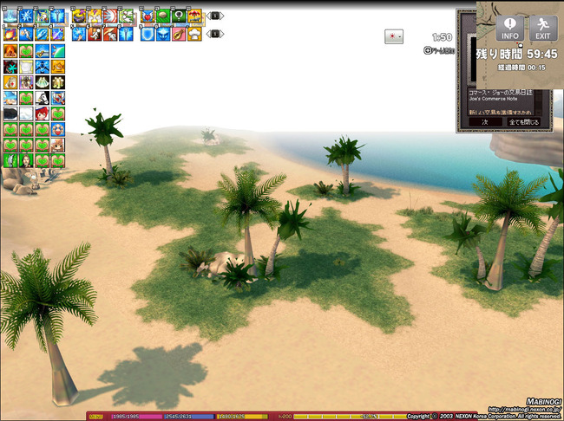This screenshot has width=564, height=421.
Task: Use the ice spear skill on hotkey 3
Action: pos(43,34)
